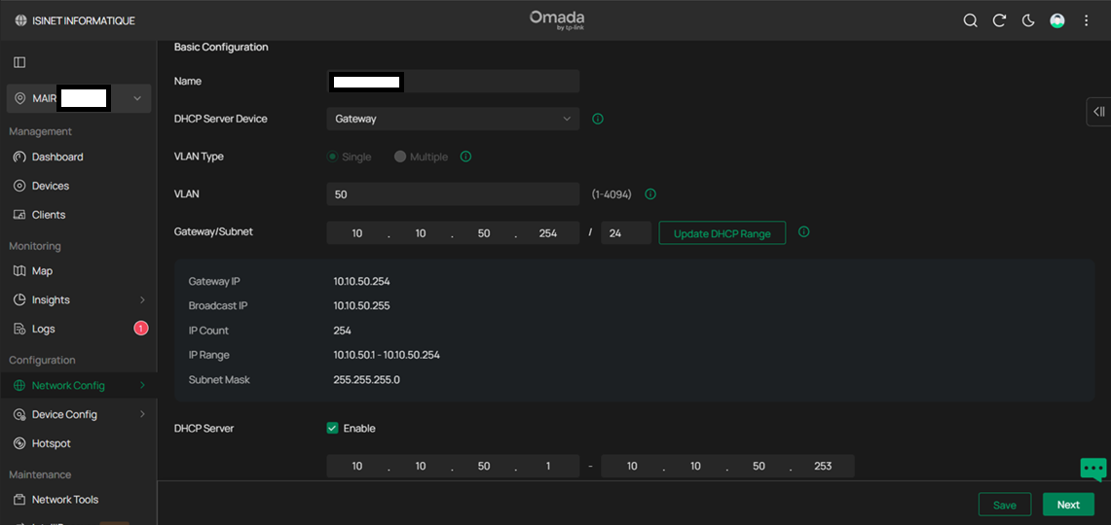Select the Multiple VLAN type radio
The height and width of the screenshot is (525, 1111).
tap(399, 157)
